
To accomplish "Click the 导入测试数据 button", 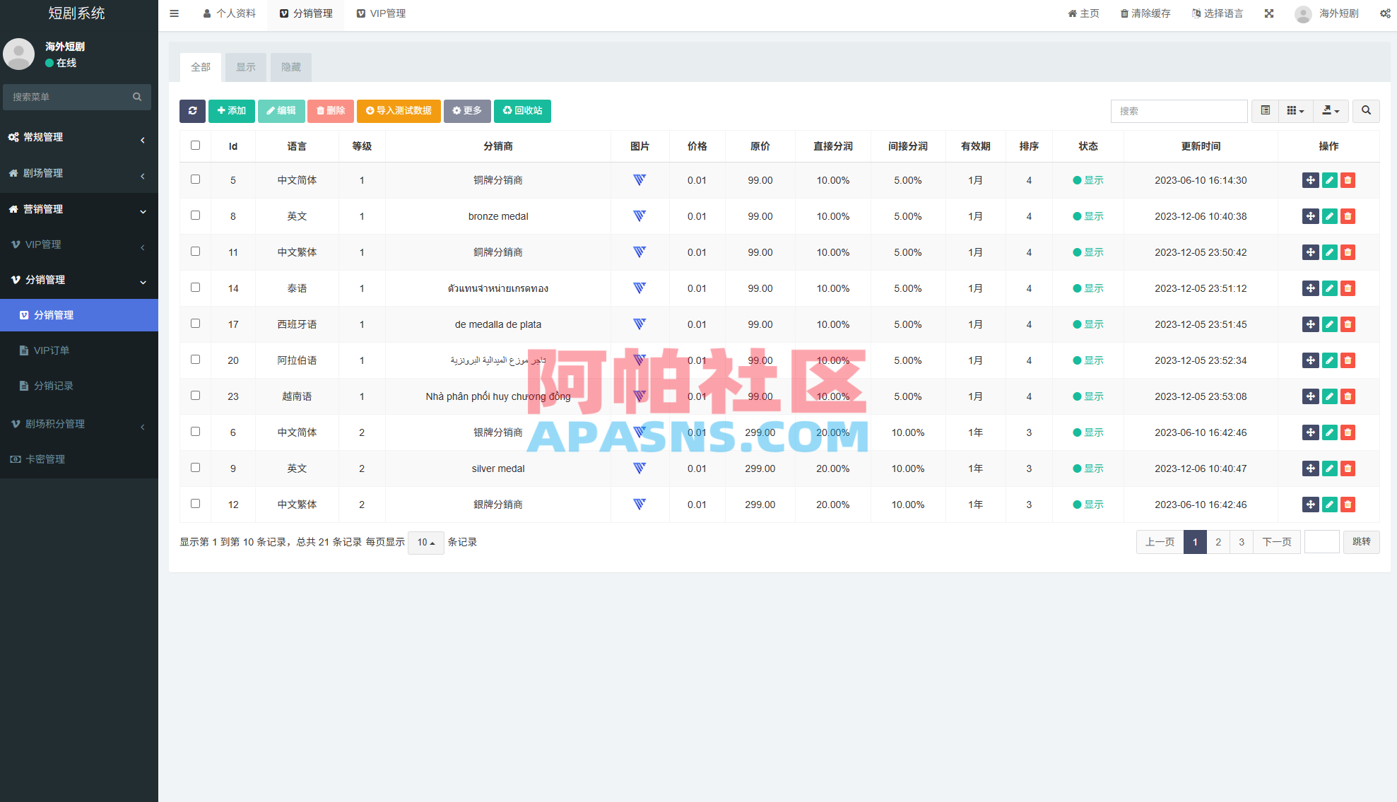I will (399, 111).
